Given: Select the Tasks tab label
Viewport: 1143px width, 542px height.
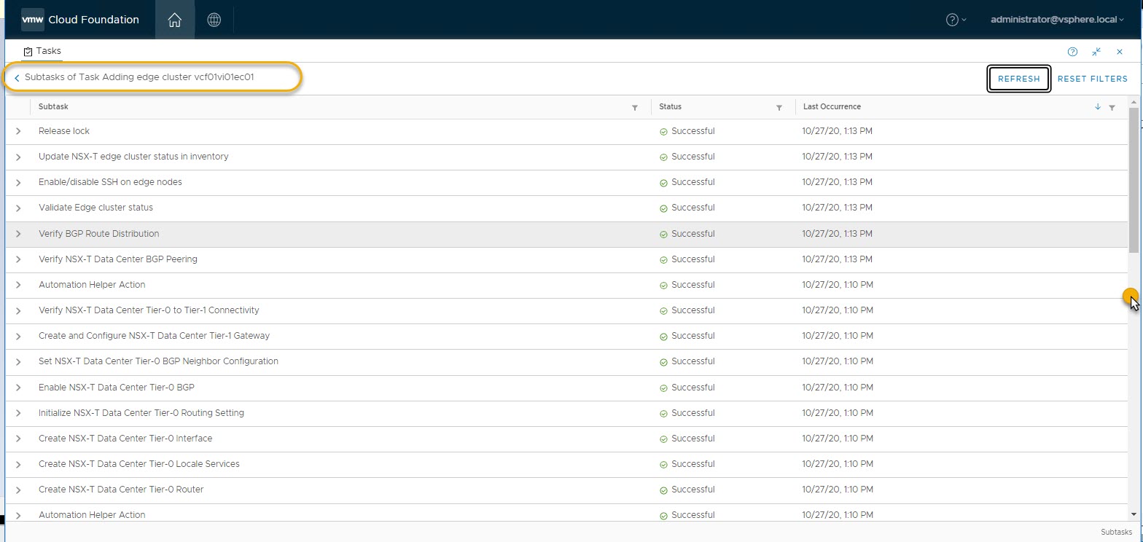Looking at the screenshot, I should 48,51.
